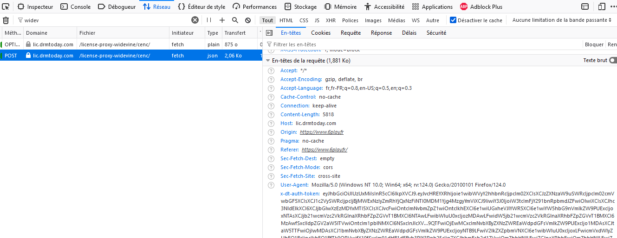Pause network recording
The image size is (617, 238).
click(209, 20)
